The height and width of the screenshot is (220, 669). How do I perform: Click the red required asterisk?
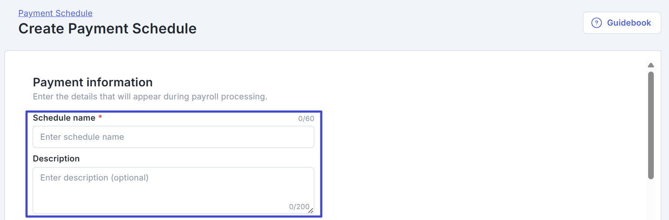[x=100, y=117]
